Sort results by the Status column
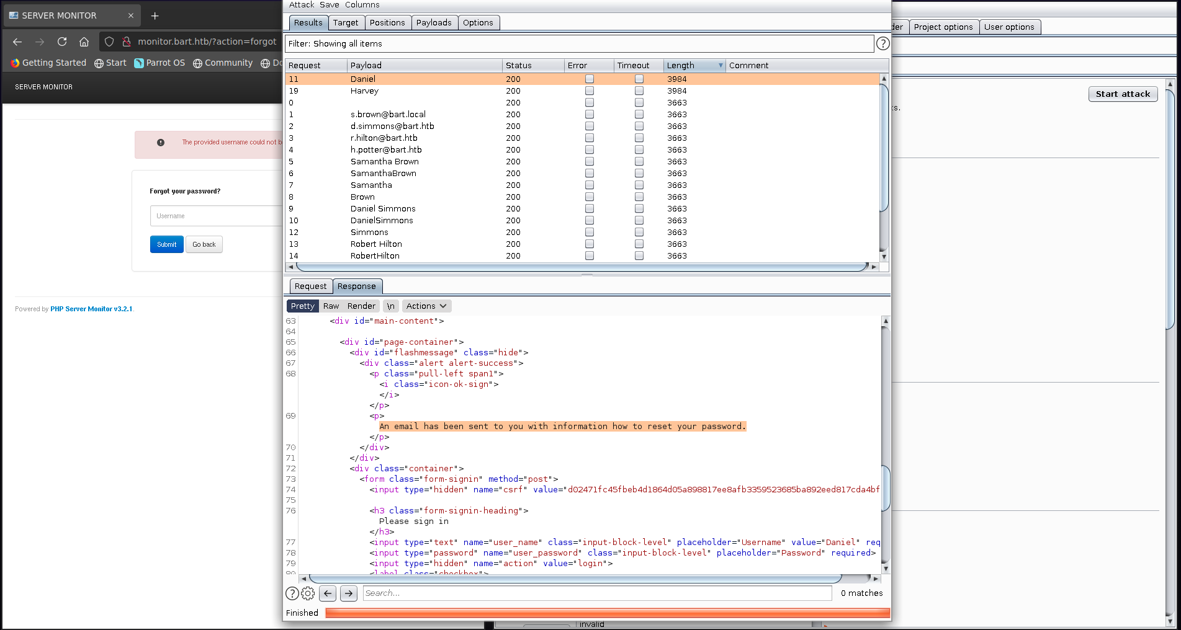The height and width of the screenshot is (630, 1181). (x=533, y=65)
